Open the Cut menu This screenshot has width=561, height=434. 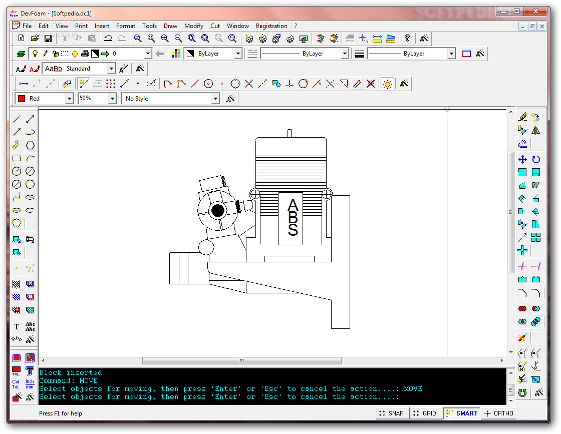(215, 26)
